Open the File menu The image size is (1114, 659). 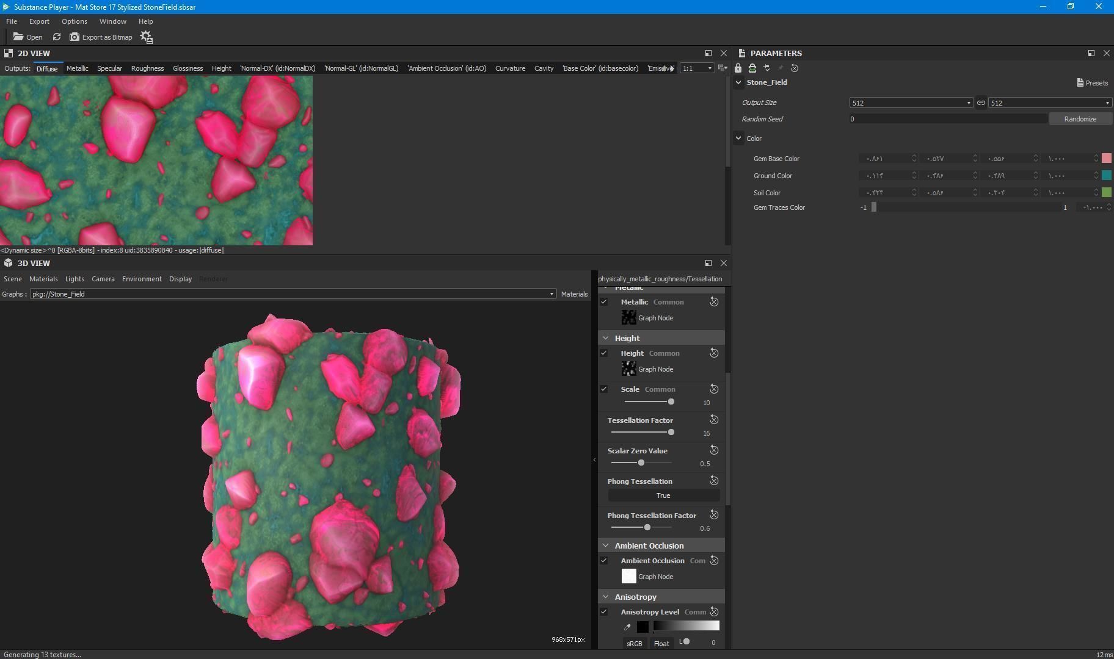[x=12, y=21]
